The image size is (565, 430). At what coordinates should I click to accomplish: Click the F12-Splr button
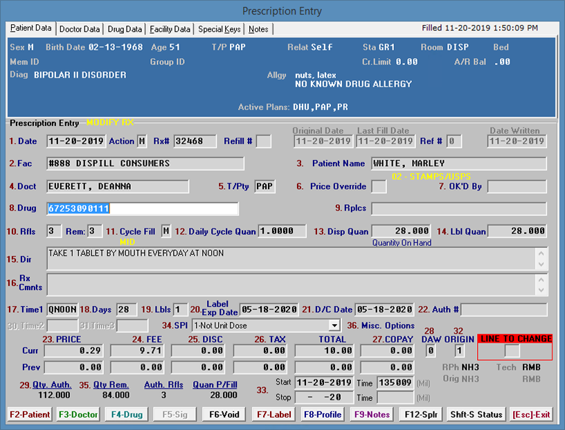pyautogui.click(x=420, y=414)
